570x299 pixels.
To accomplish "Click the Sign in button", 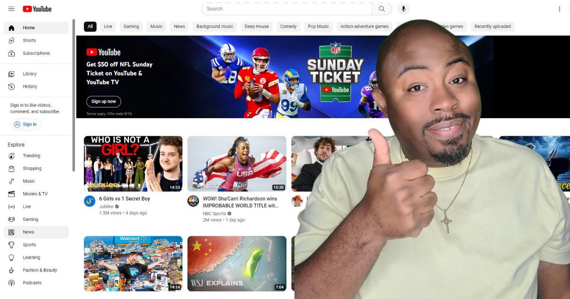I will point(26,124).
